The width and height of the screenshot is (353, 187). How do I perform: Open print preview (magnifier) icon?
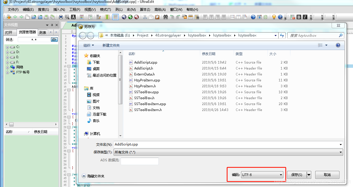[67, 17]
